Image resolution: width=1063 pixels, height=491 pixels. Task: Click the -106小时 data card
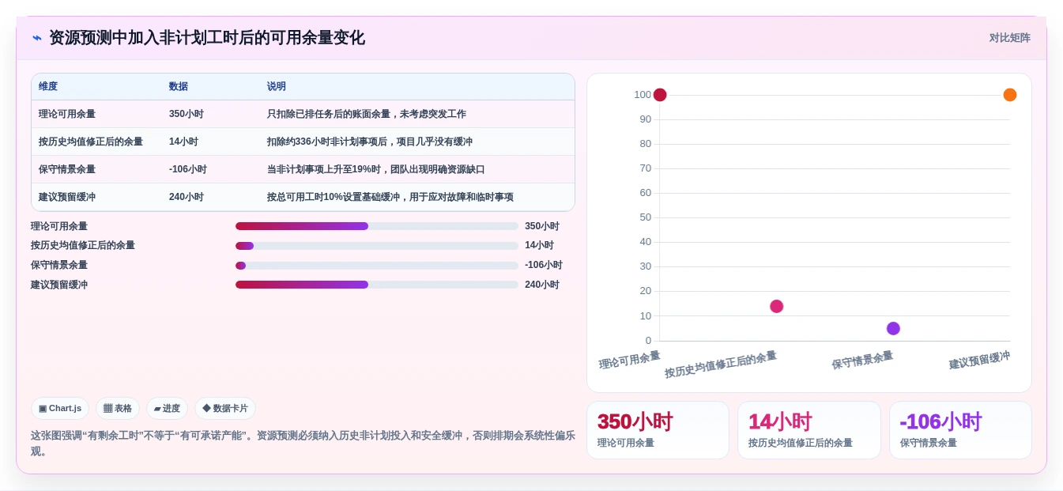(960, 430)
